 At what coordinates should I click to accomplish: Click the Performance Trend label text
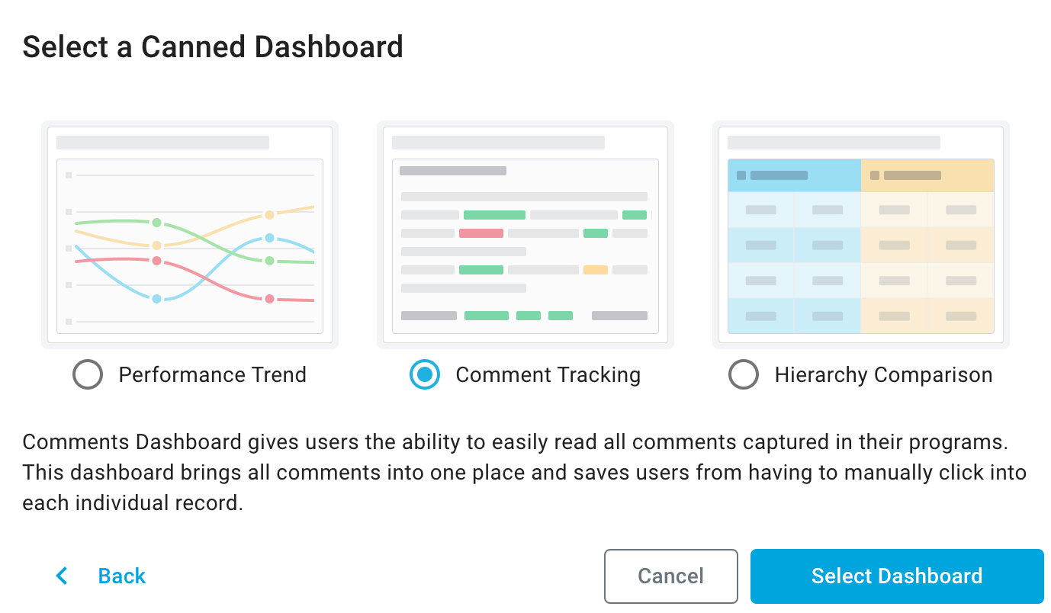pyautogui.click(x=212, y=375)
